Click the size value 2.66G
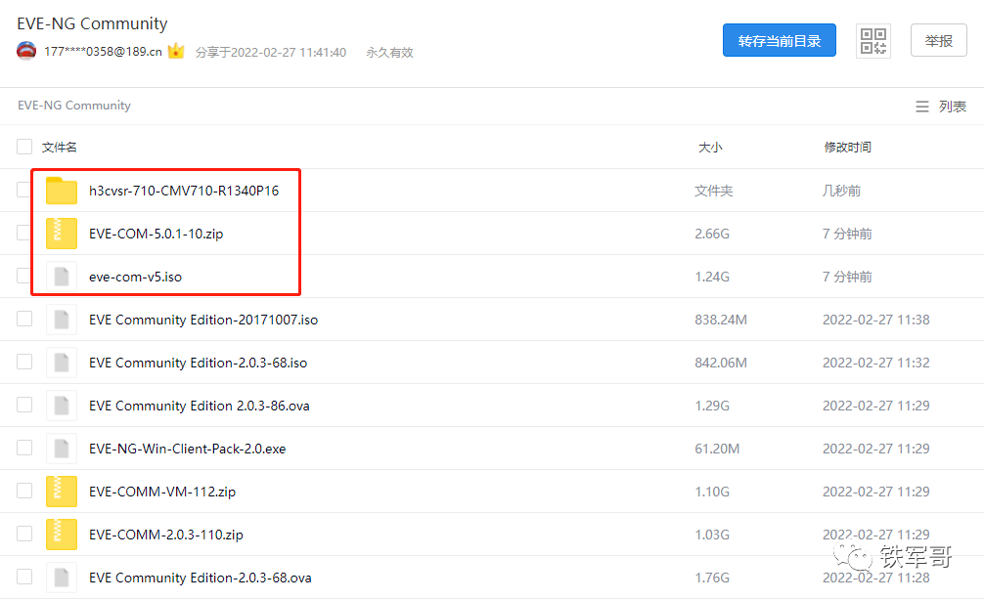 click(x=712, y=234)
